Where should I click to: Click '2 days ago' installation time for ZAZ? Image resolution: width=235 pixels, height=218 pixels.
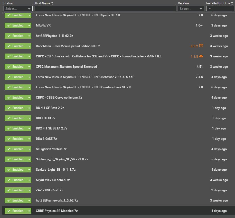[x=219, y=190]
